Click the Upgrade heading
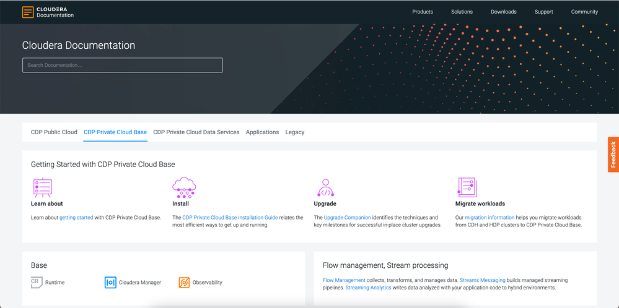Screen dimensions: 619x308 click(x=325, y=204)
